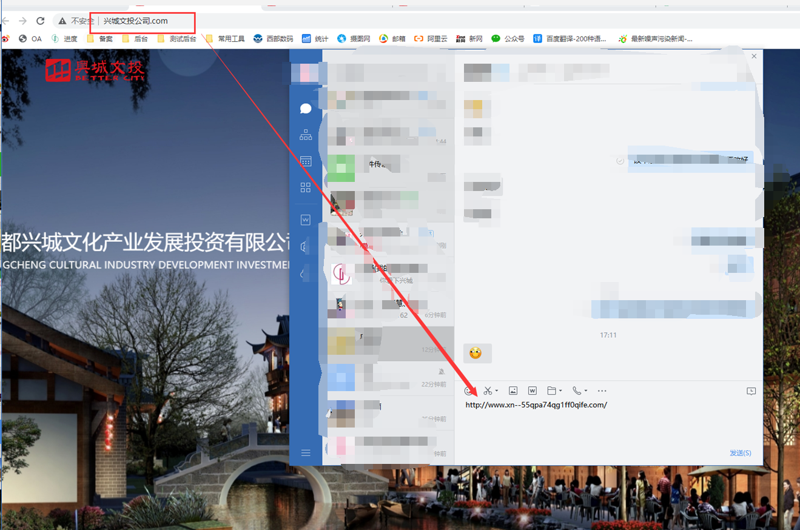
Task: Open the documents W icon in sidebar
Action: pos(306,220)
